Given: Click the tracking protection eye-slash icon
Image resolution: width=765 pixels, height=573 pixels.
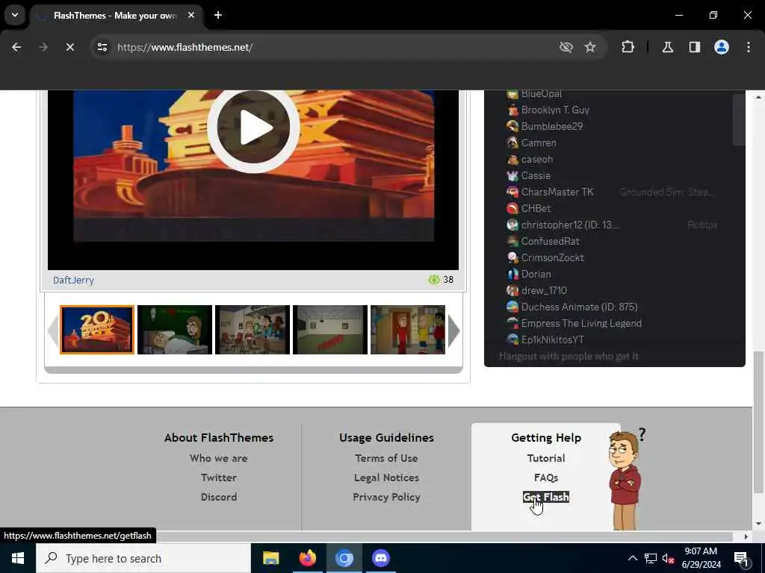Looking at the screenshot, I should [566, 47].
